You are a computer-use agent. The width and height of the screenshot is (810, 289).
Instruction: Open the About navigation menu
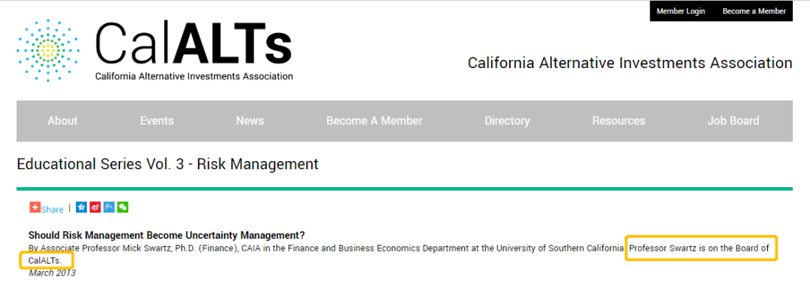click(62, 121)
